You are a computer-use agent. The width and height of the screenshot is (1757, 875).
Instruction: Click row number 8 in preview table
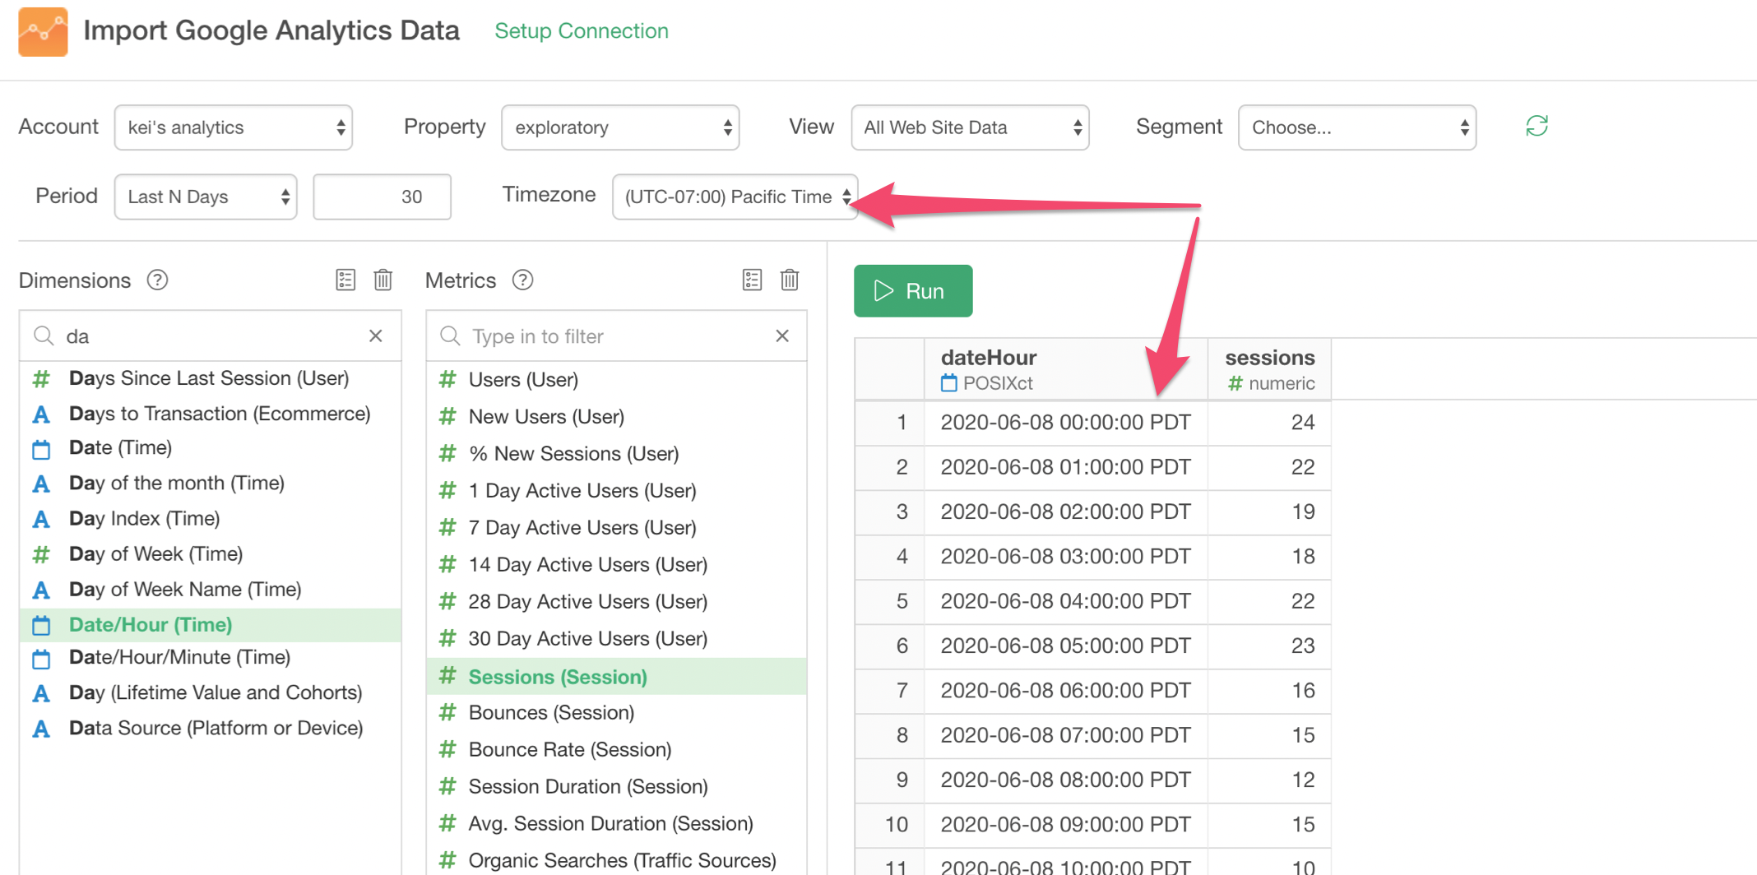point(890,735)
